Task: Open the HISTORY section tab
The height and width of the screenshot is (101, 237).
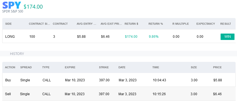Action: [17, 54]
